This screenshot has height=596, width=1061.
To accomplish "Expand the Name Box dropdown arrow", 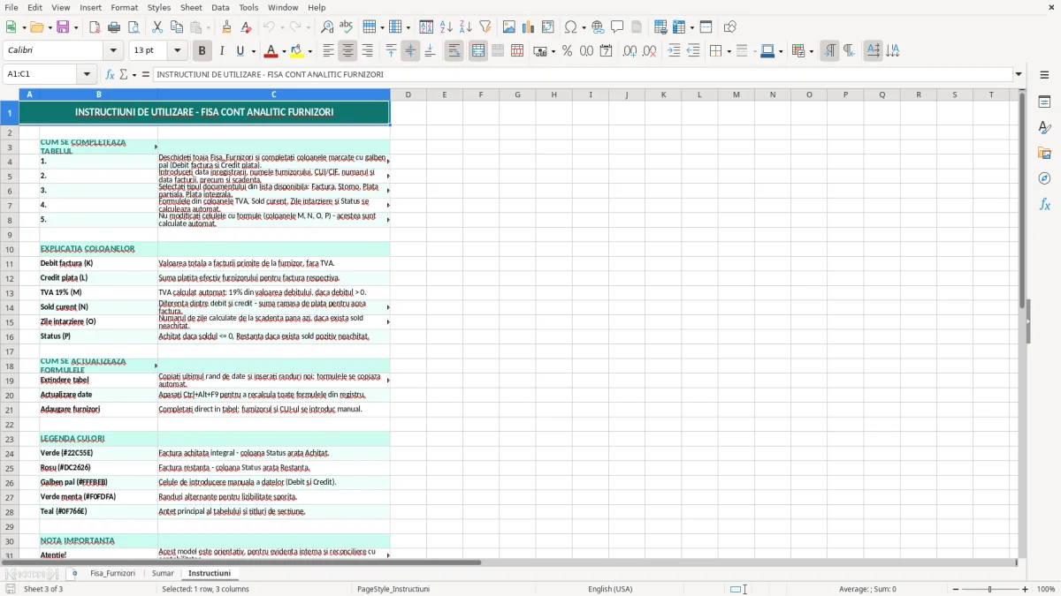I will (87, 74).
